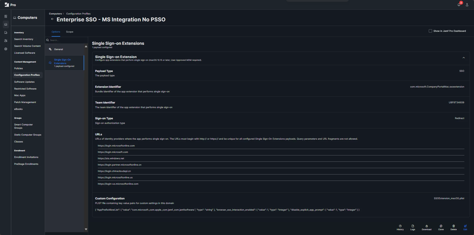Enable Show in Jamf Pro Dashboard checkbox
Viewport: 474px width, 235px height.
tap(430, 31)
